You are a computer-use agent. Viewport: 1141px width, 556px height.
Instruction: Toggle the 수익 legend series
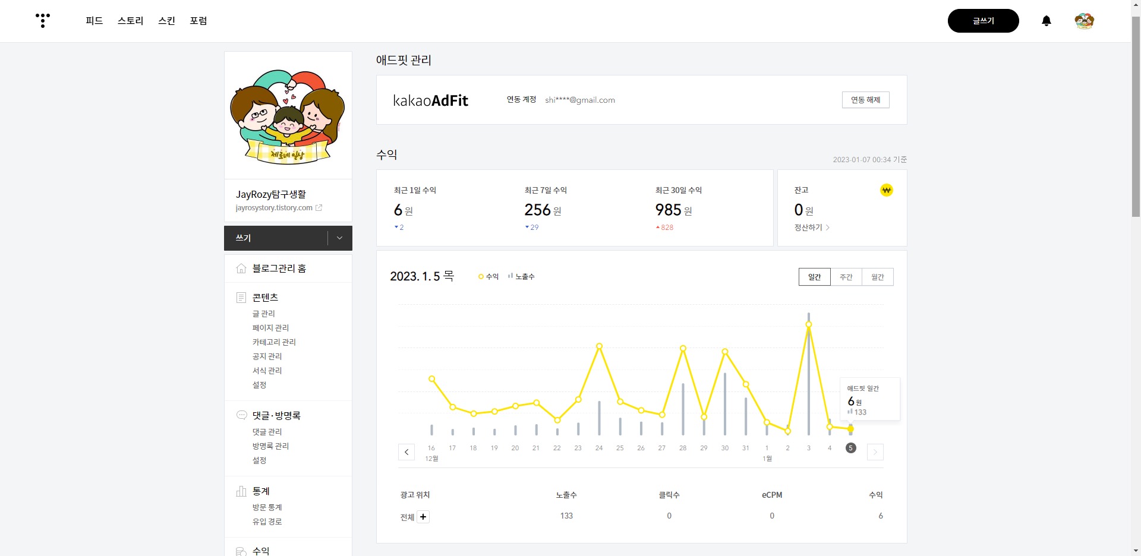pos(488,277)
